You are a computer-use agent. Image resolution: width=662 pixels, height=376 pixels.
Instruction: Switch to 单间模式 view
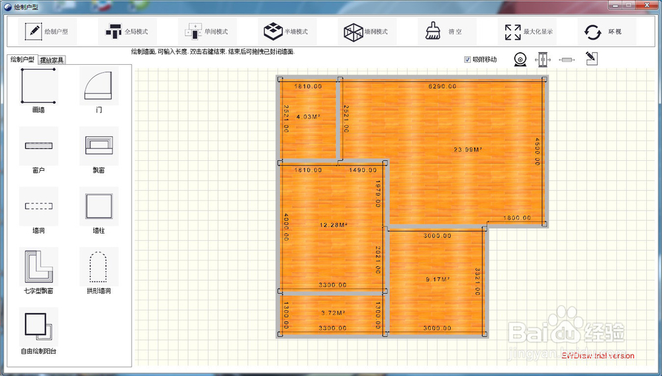[207, 32]
